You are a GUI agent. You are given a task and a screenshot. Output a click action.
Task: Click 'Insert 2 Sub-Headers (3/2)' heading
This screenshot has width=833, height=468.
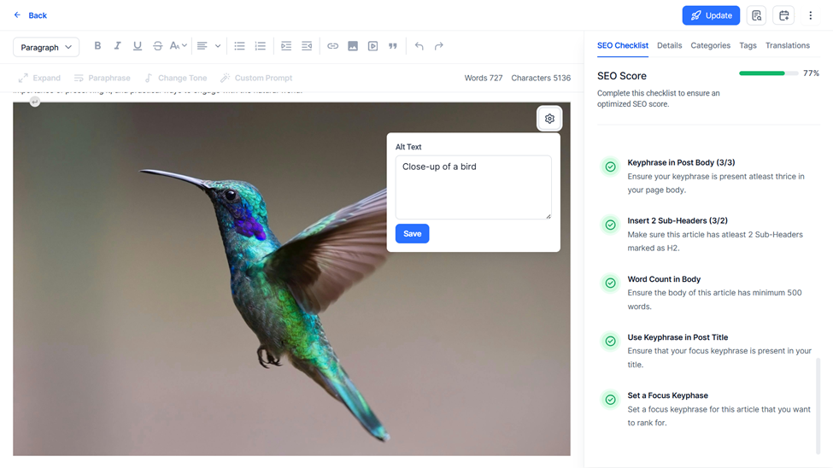(678, 220)
